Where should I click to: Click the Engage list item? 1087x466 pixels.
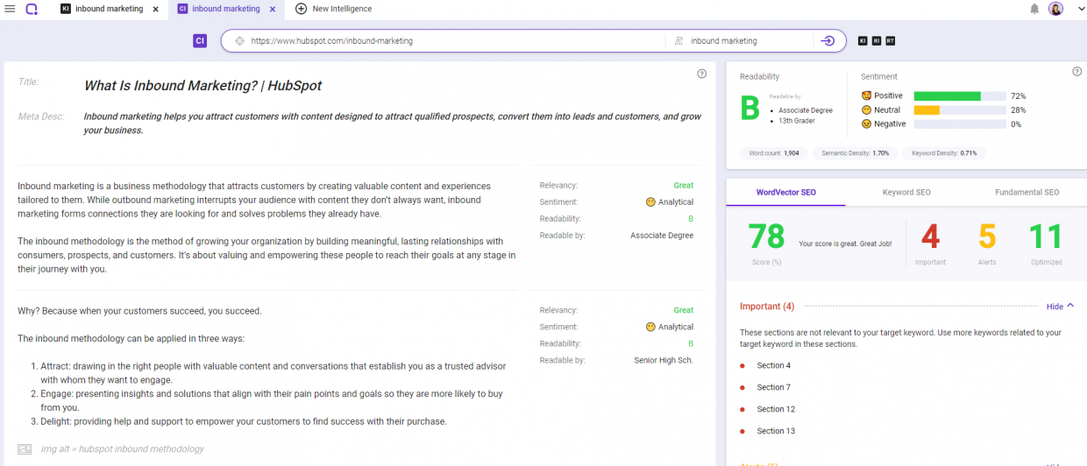pyautogui.click(x=272, y=400)
